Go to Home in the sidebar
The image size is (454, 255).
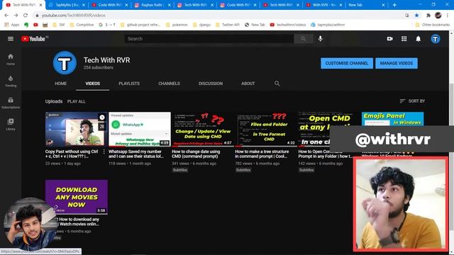tap(11, 59)
